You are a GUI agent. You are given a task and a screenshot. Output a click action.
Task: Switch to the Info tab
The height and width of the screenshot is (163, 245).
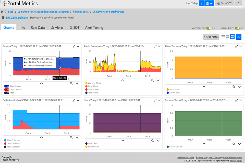coord(22,28)
